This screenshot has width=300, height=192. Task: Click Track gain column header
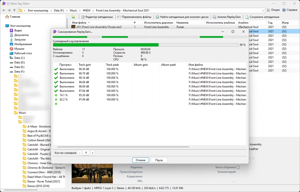tap(91, 65)
